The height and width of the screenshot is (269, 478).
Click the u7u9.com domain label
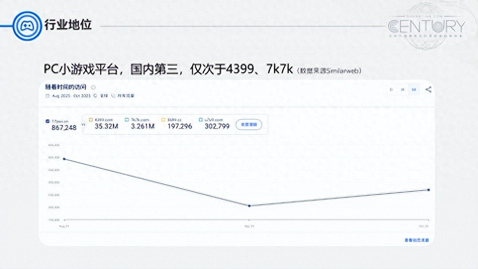point(214,120)
